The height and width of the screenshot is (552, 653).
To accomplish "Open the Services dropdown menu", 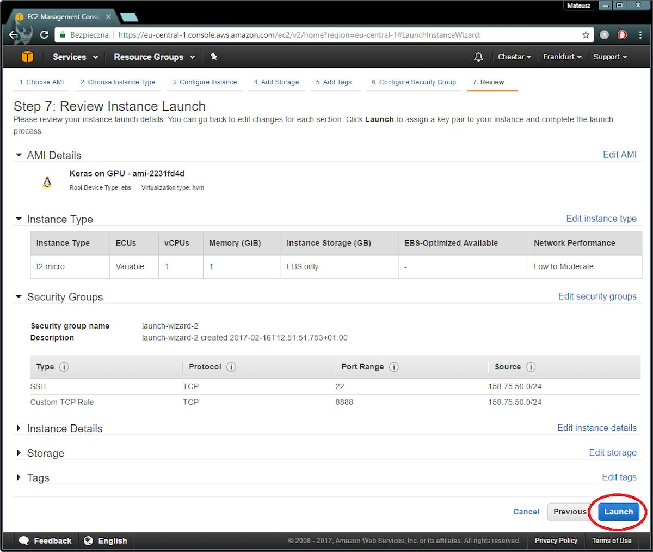I will click(75, 57).
